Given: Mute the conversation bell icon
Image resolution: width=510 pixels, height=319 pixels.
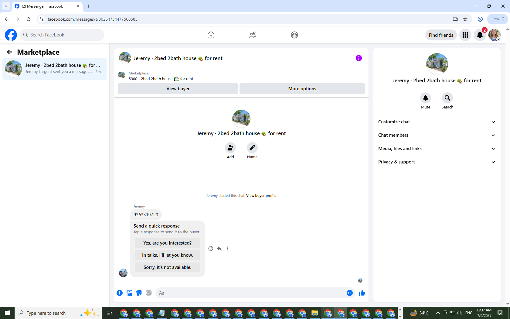Looking at the screenshot, I should point(426,98).
